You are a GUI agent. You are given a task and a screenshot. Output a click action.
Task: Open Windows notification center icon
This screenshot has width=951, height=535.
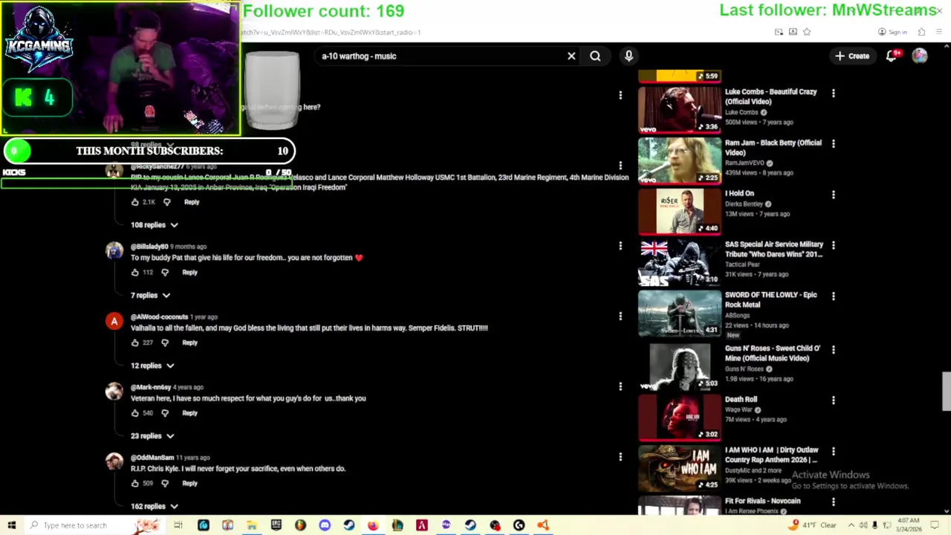click(x=935, y=525)
